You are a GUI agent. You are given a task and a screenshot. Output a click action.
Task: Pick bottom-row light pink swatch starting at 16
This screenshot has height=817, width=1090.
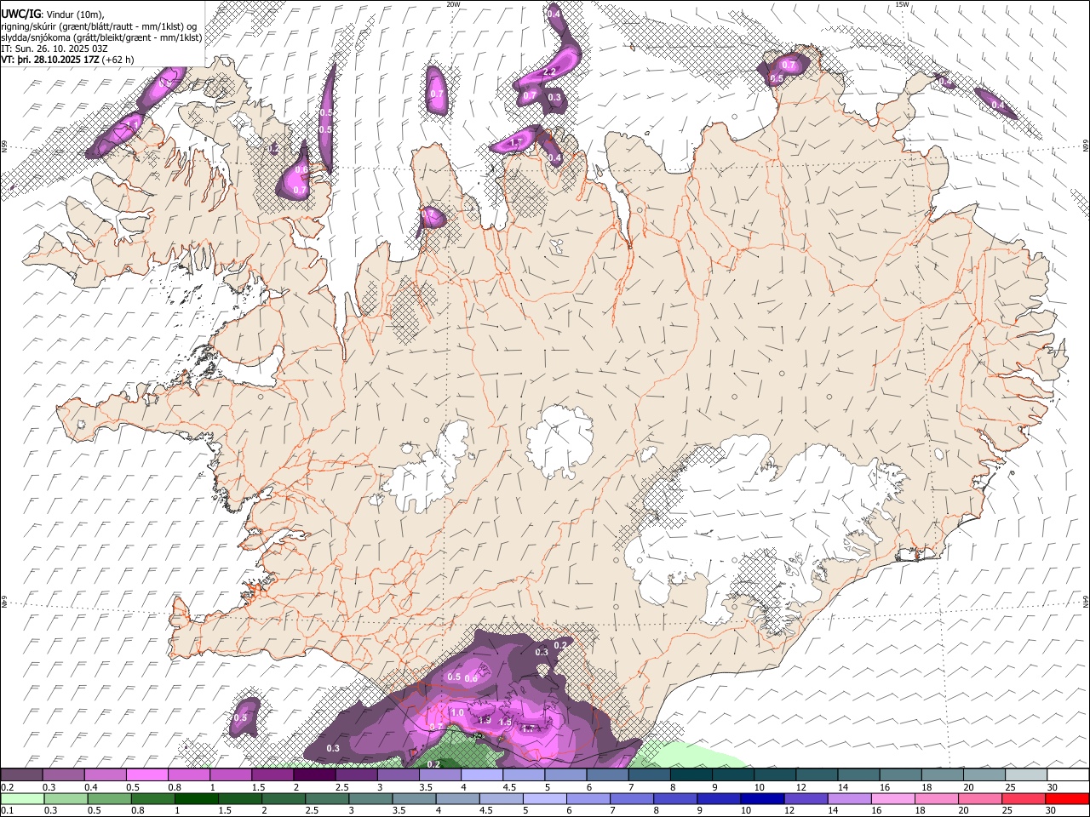pos(894,798)
